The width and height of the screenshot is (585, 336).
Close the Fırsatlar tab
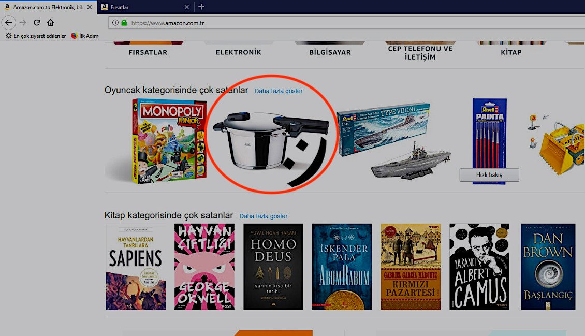point(186,7)
